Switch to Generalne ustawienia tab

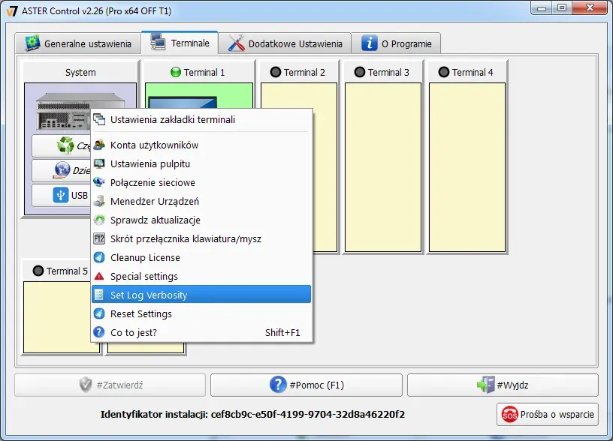click(x=79, y=43)
